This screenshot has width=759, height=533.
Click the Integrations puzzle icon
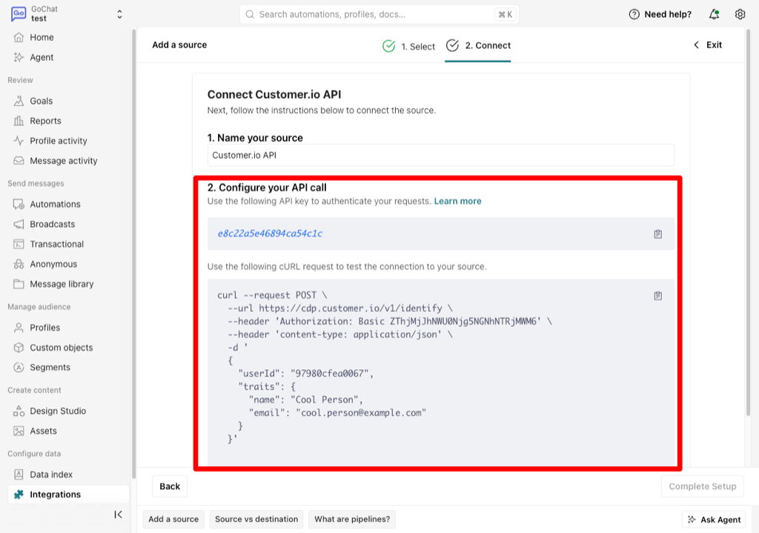[x=19, y=494]
